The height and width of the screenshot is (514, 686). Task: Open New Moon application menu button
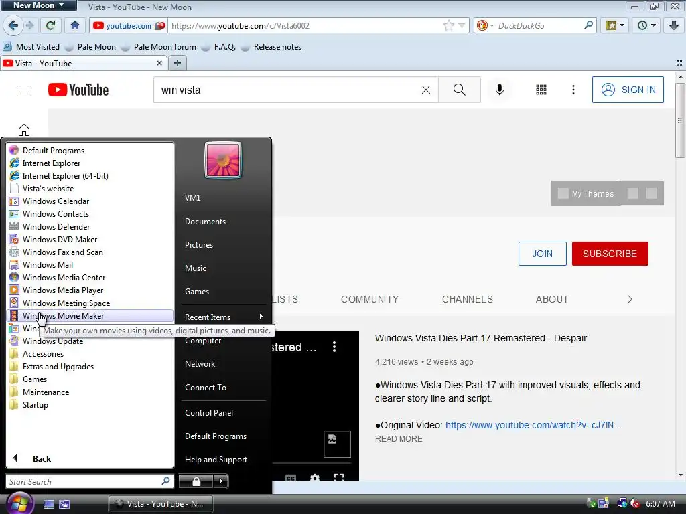coord(38,5)
